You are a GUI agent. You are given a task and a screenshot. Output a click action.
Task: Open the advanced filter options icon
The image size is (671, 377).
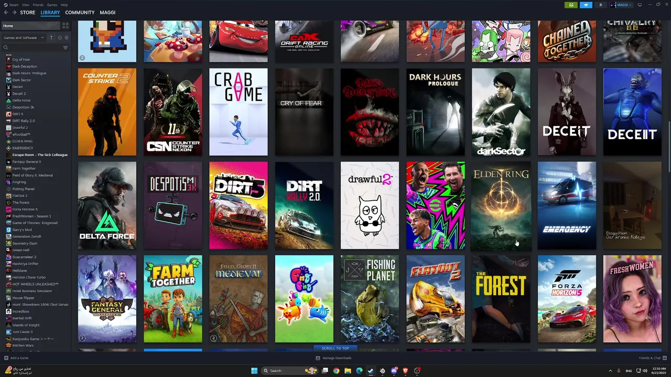(x=66, y=48)
